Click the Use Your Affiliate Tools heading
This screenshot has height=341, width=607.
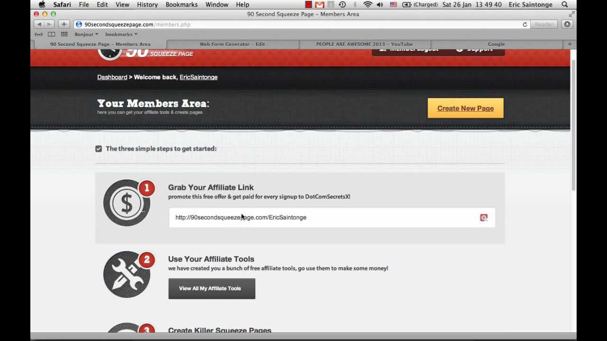(211, 259)
